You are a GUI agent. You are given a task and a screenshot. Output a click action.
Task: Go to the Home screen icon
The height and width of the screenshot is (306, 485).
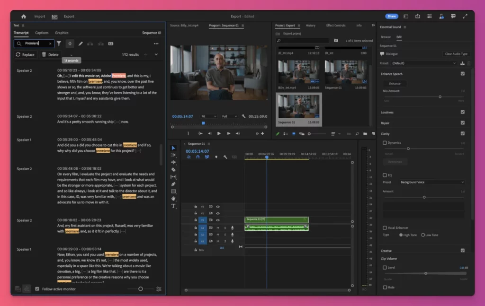(24, 17)
